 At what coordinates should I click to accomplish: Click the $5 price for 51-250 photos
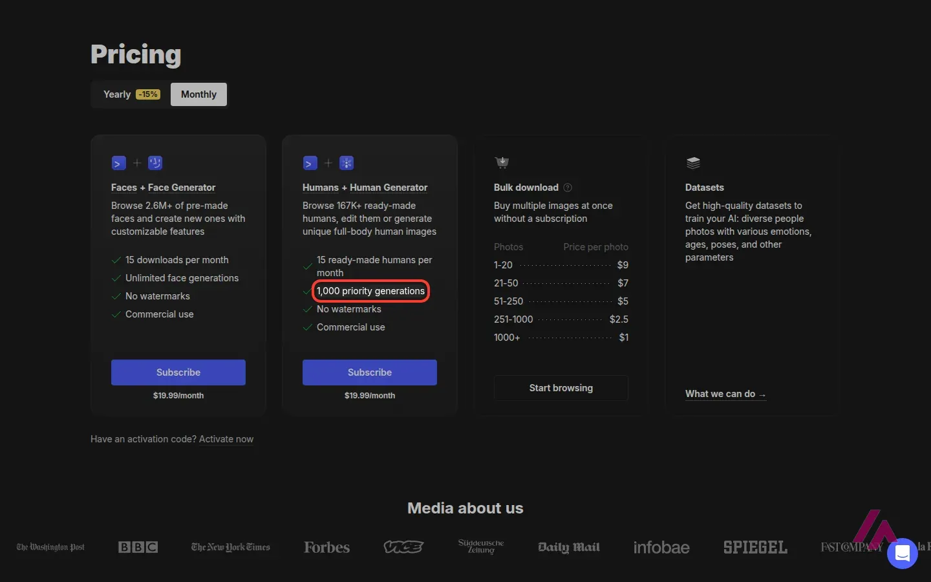coord(623,301)
